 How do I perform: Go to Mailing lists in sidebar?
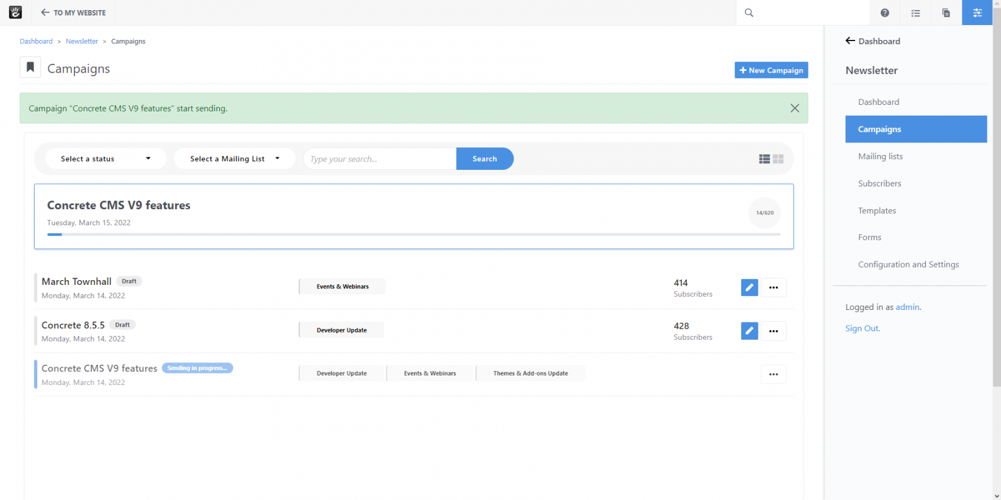click(x=880, y=156)
